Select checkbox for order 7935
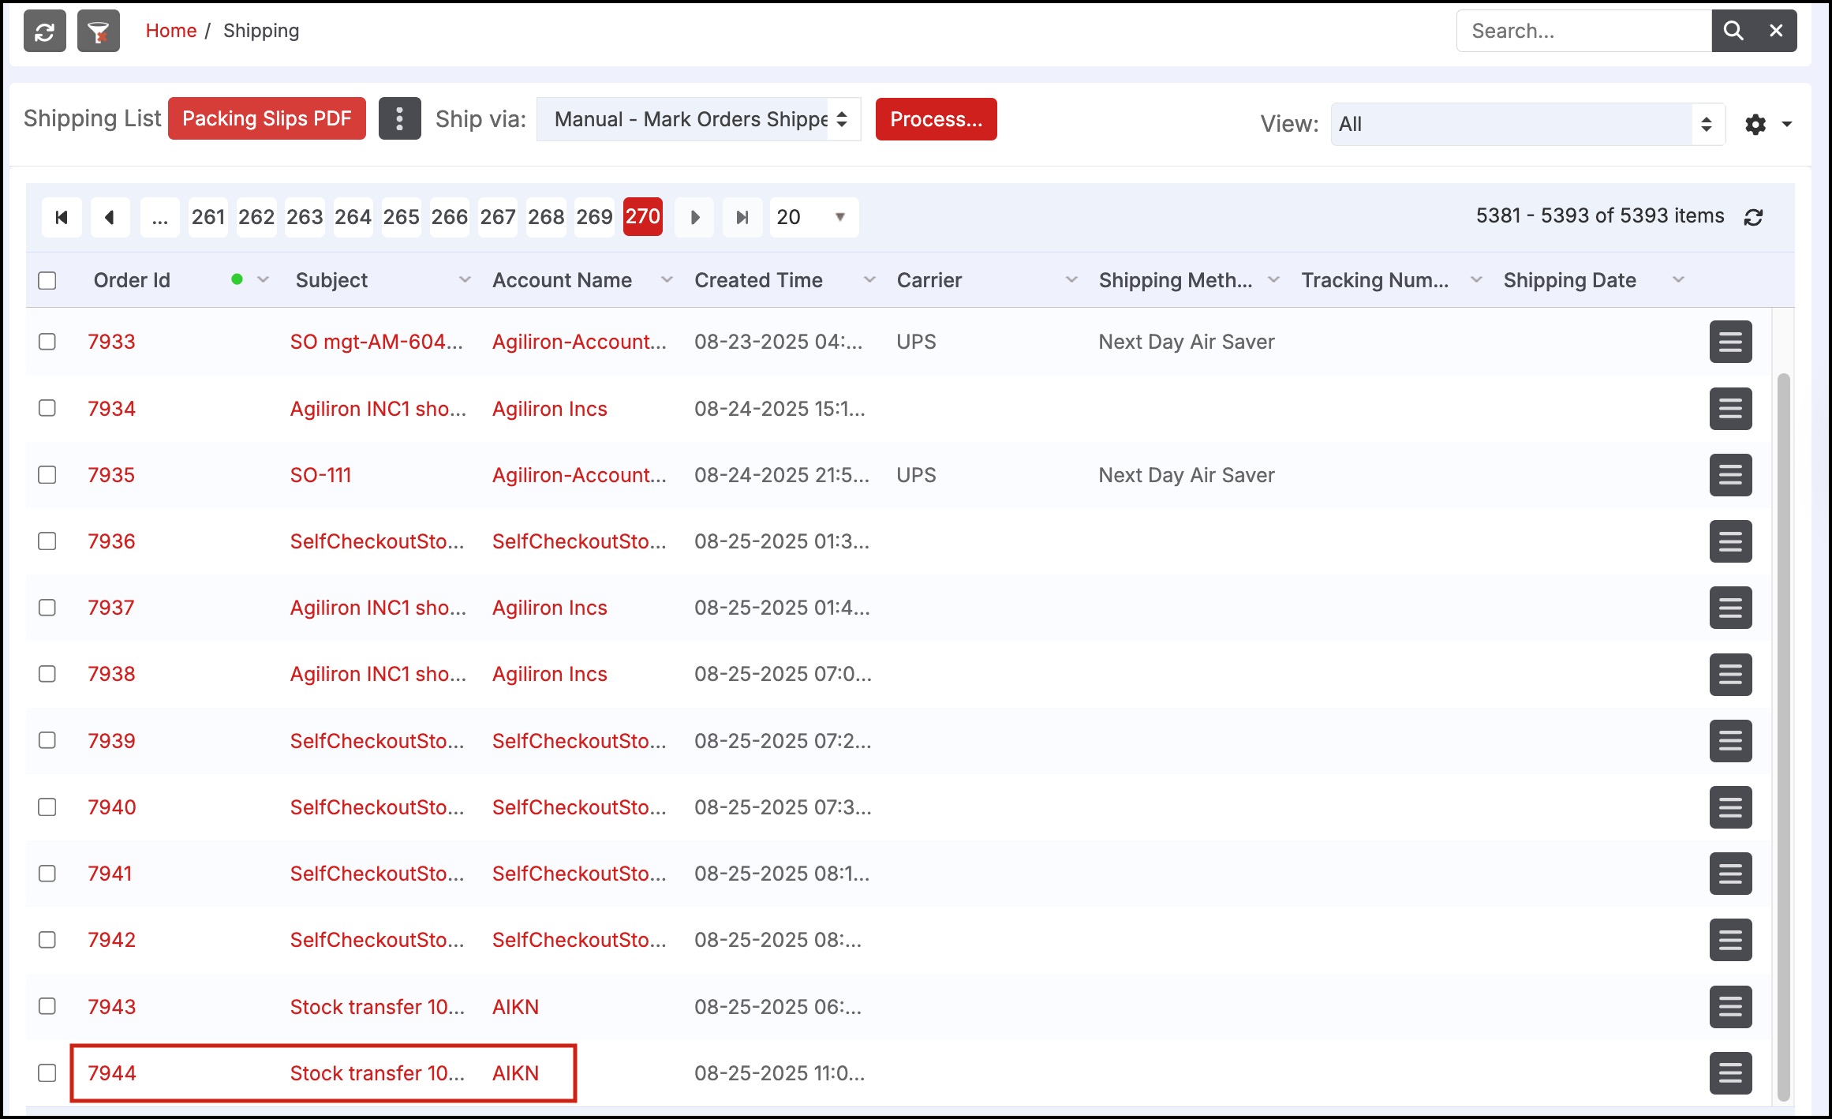Screen dimensions: 1832x1119 [x=47, y=475]
